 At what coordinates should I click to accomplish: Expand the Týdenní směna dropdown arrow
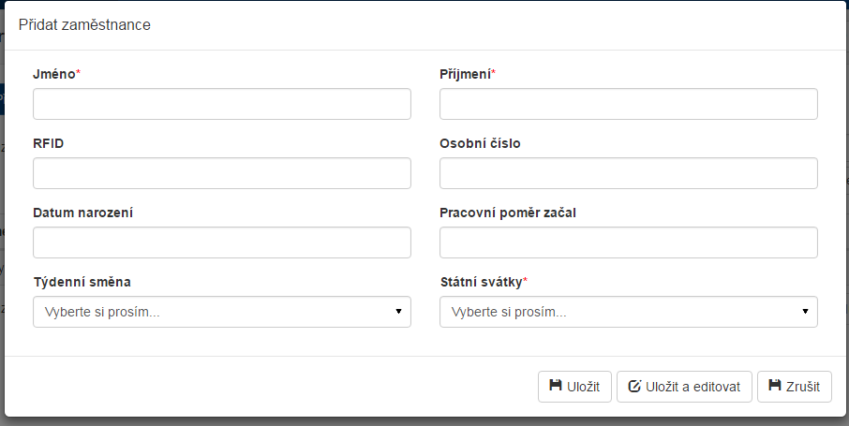[x=398, y=312]
